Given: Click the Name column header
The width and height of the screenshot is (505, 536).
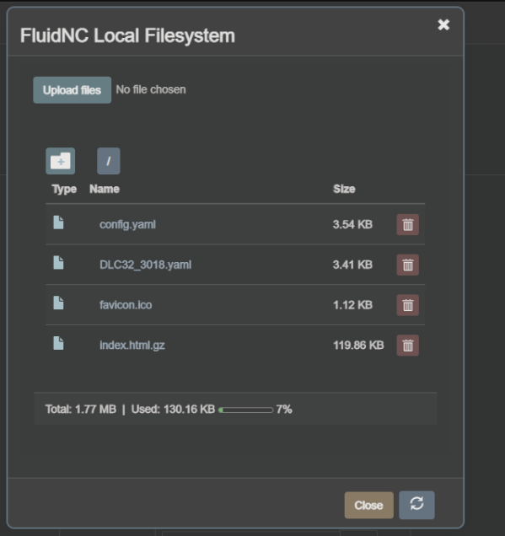Looking at the screenshot, I should (105, 189).
